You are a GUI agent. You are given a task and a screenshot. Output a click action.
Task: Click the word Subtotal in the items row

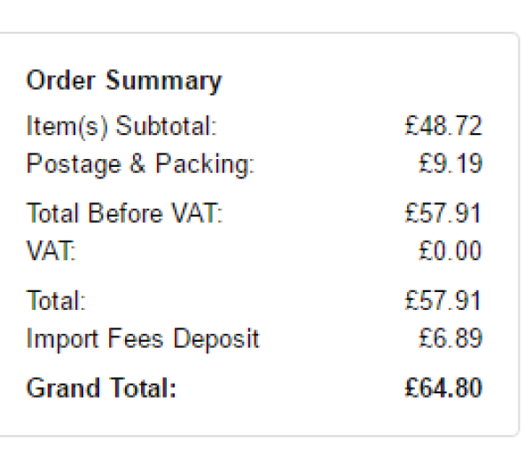(167, 126)
